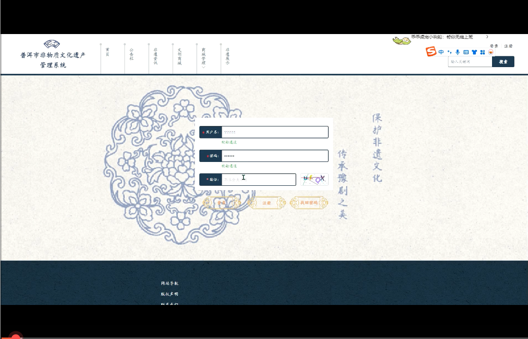Image resolution: width=528 pixels, height=339 pixels.
Task: Focus the 验证 captcha code field
Action: click(x=259, y=179)
